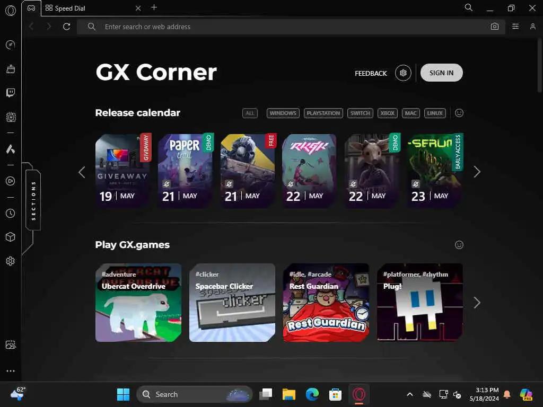Open File Explorer from taskbar
The image size is (543, 407).
[288, 394]
